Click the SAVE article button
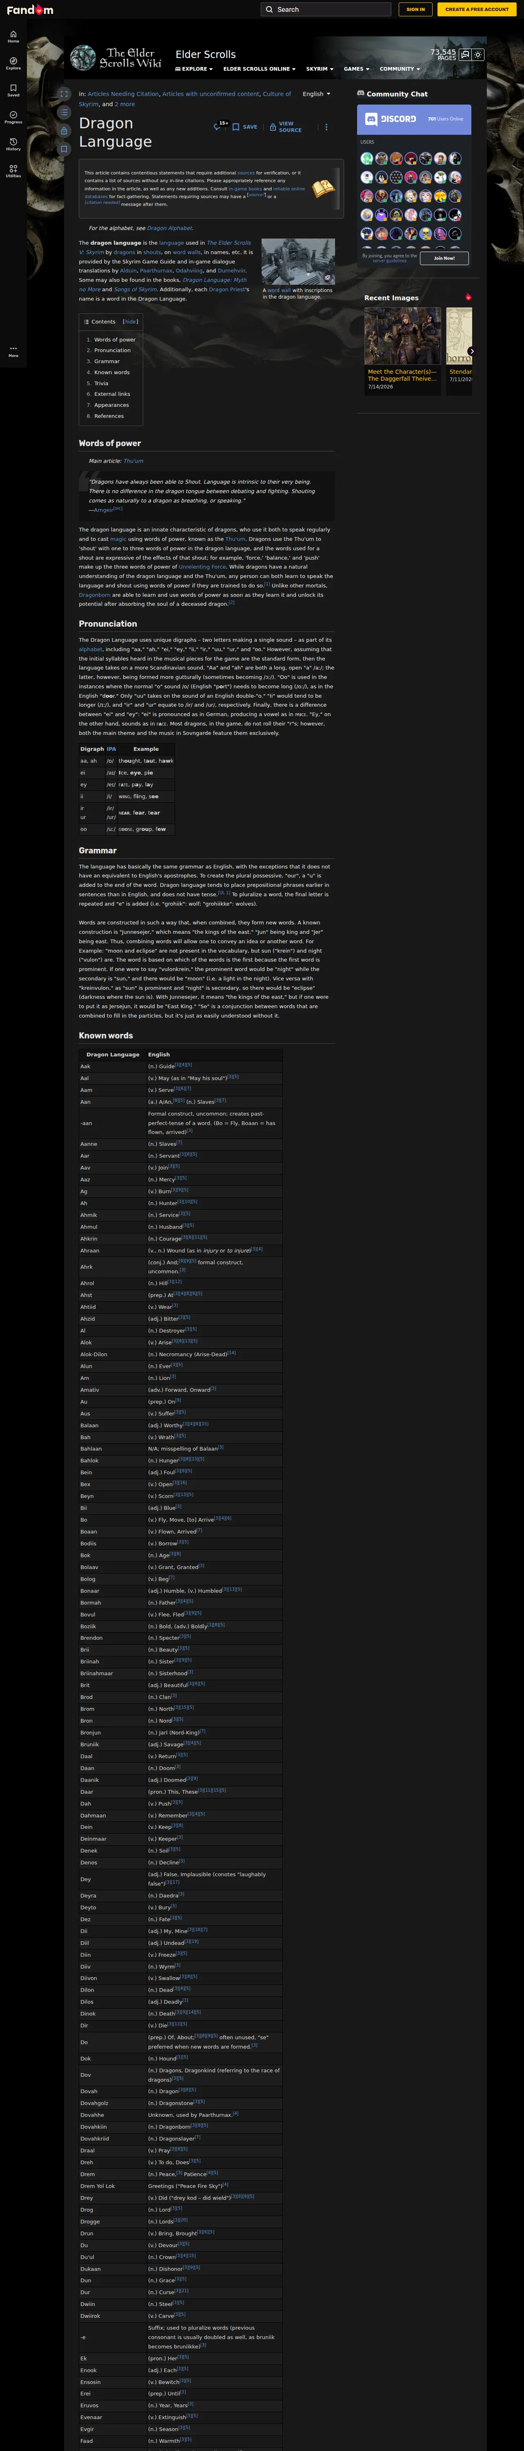 pos(245,127)
